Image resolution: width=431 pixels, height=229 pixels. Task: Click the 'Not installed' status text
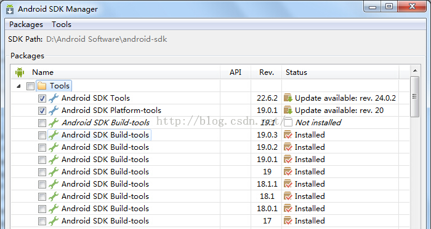click(x=318, y=123)
